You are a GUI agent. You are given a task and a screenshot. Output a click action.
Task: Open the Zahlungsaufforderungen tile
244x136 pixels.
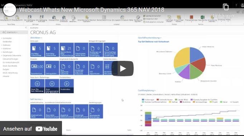52,68
